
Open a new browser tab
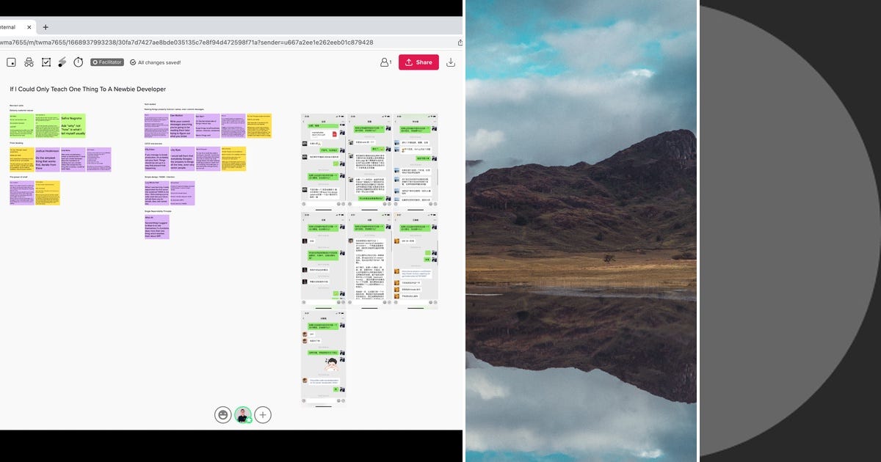click(46, 27)
